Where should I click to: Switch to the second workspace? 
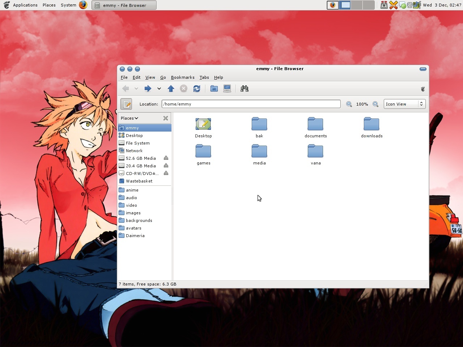click(345, 5)
